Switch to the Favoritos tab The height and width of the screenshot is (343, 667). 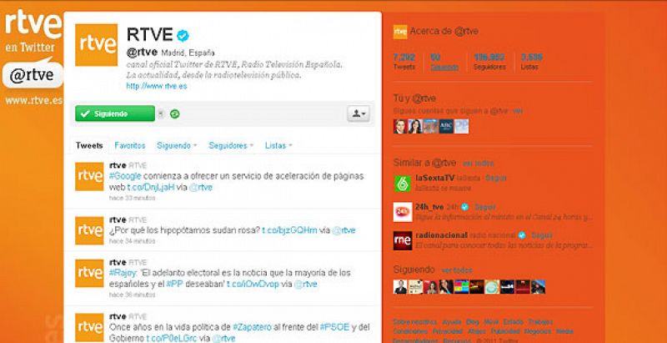point(130,145)
